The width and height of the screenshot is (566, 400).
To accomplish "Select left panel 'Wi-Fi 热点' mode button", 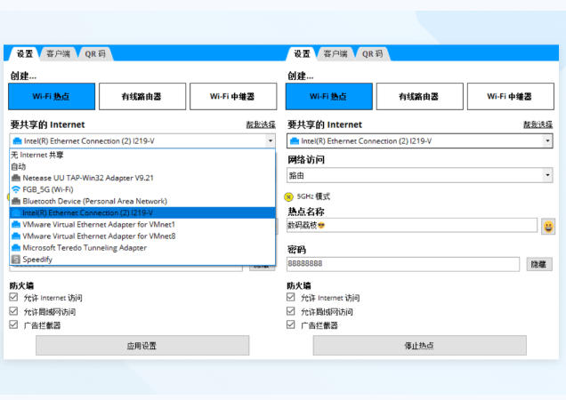I will [52, 96].
